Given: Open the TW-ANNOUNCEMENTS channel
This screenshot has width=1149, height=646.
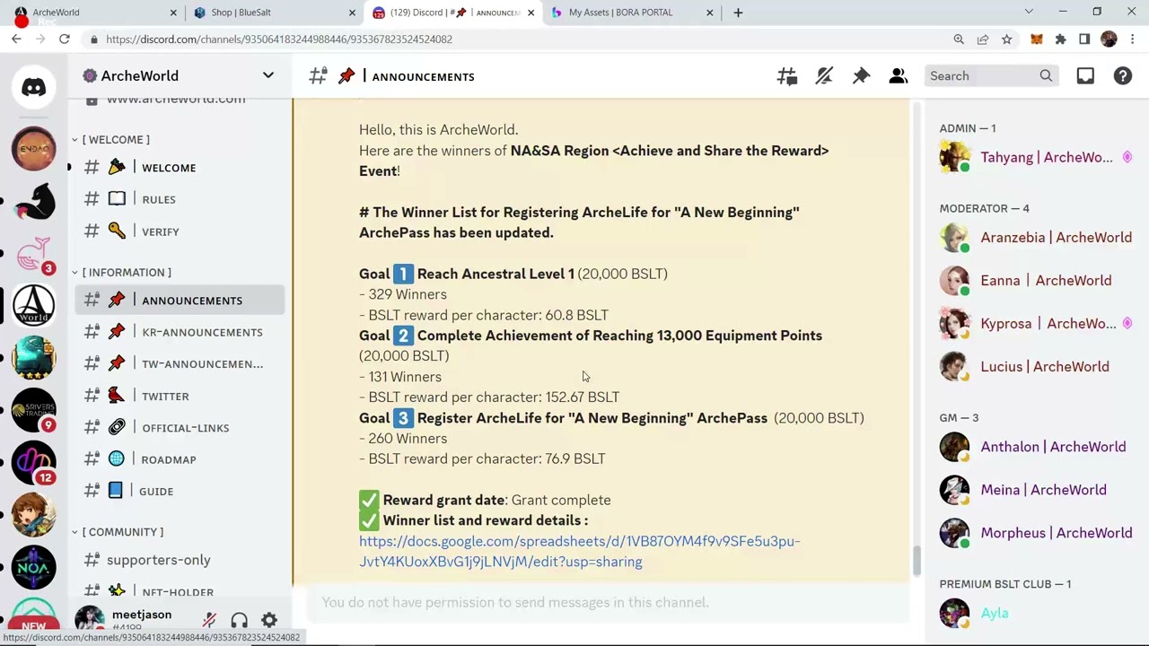Looking at the screenshot, I should click(x=180, y=363).
